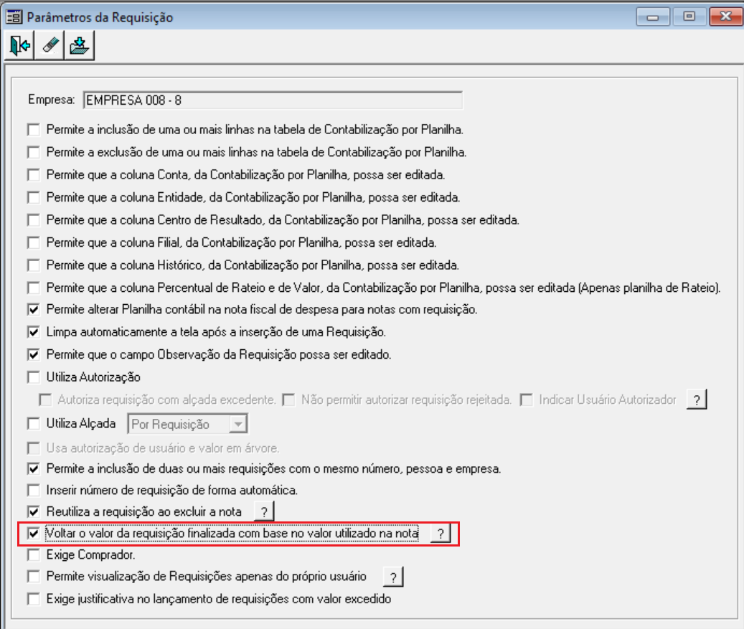
Task: Uncheck Voltar o valor da requisição finalizada
Action: click(x=34, y=534)
